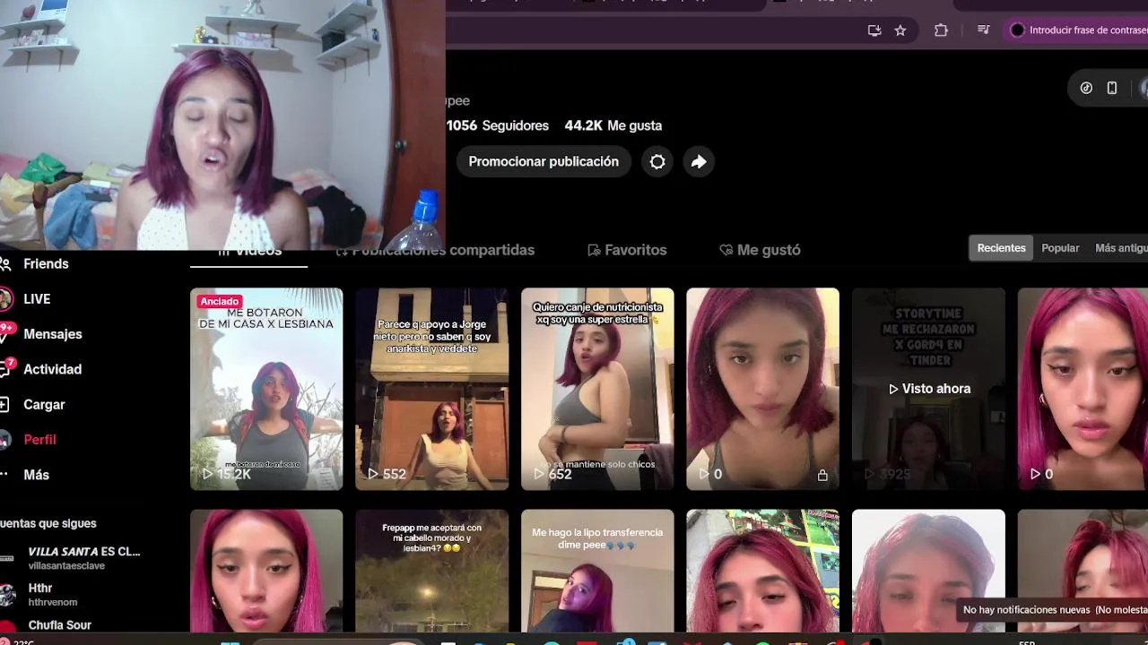The width and height of the screenshot is (1148, 645).
Task: Click the install app icon in address bar
Action: point(874,30)
